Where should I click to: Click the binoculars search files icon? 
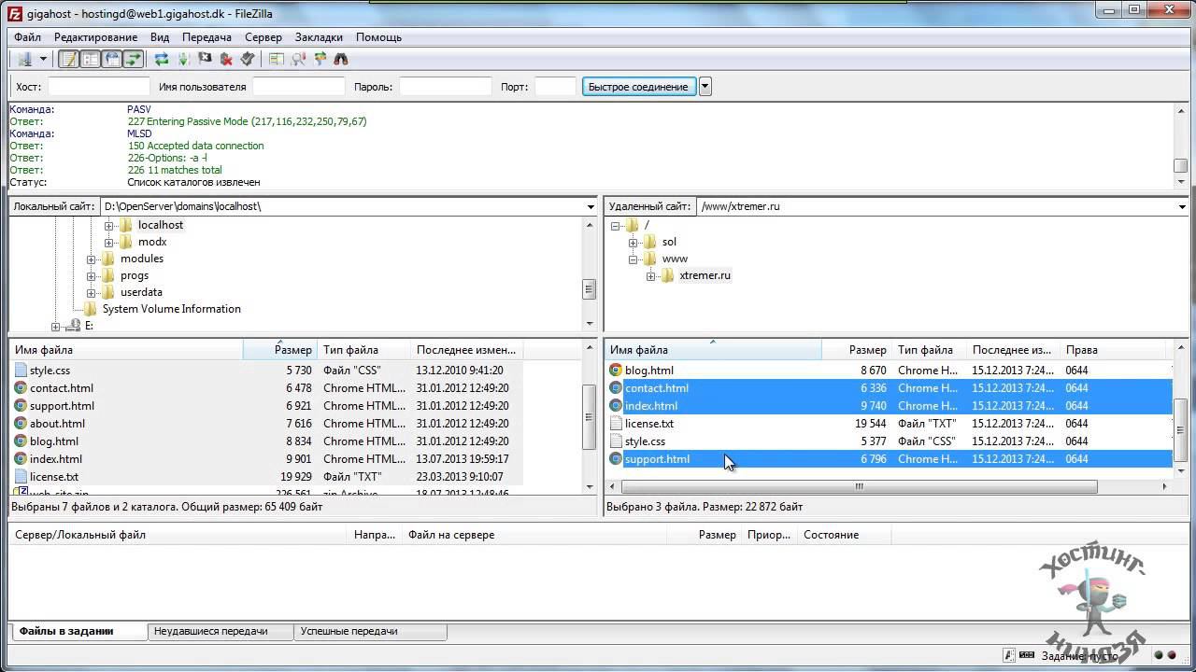click(x=341, y=59)
